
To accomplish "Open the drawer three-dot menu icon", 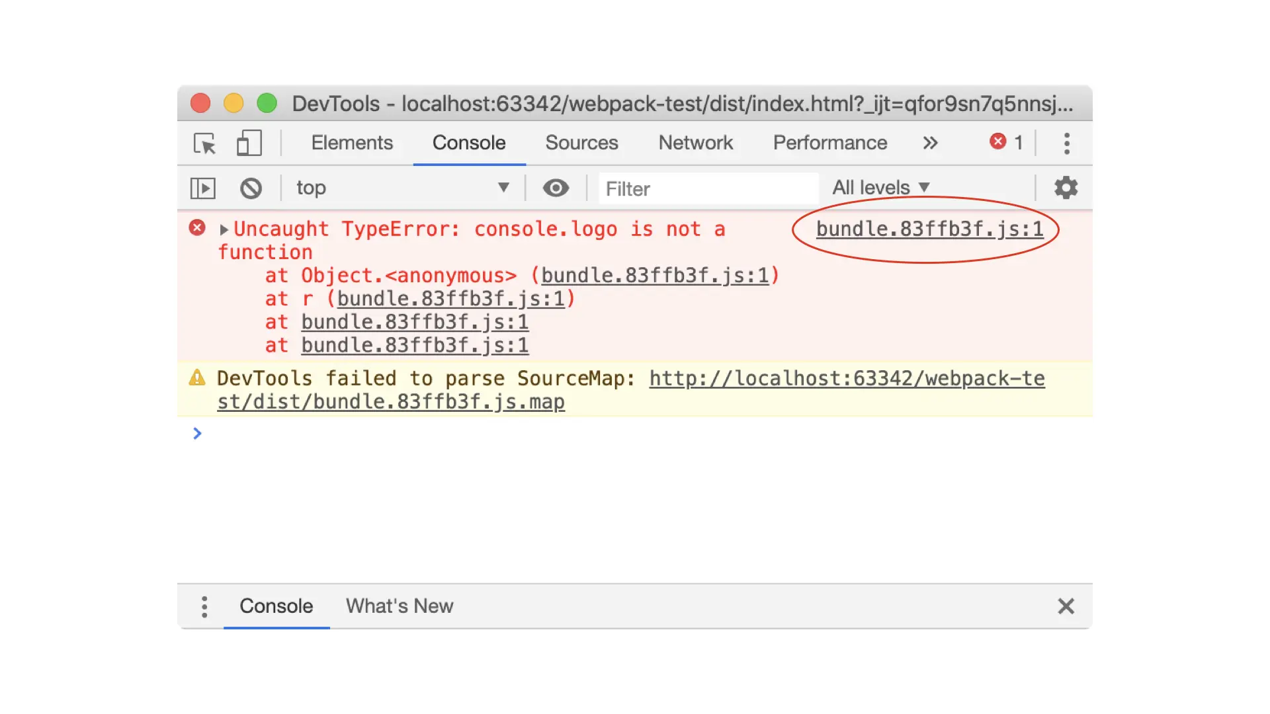I will click(204, 606).
